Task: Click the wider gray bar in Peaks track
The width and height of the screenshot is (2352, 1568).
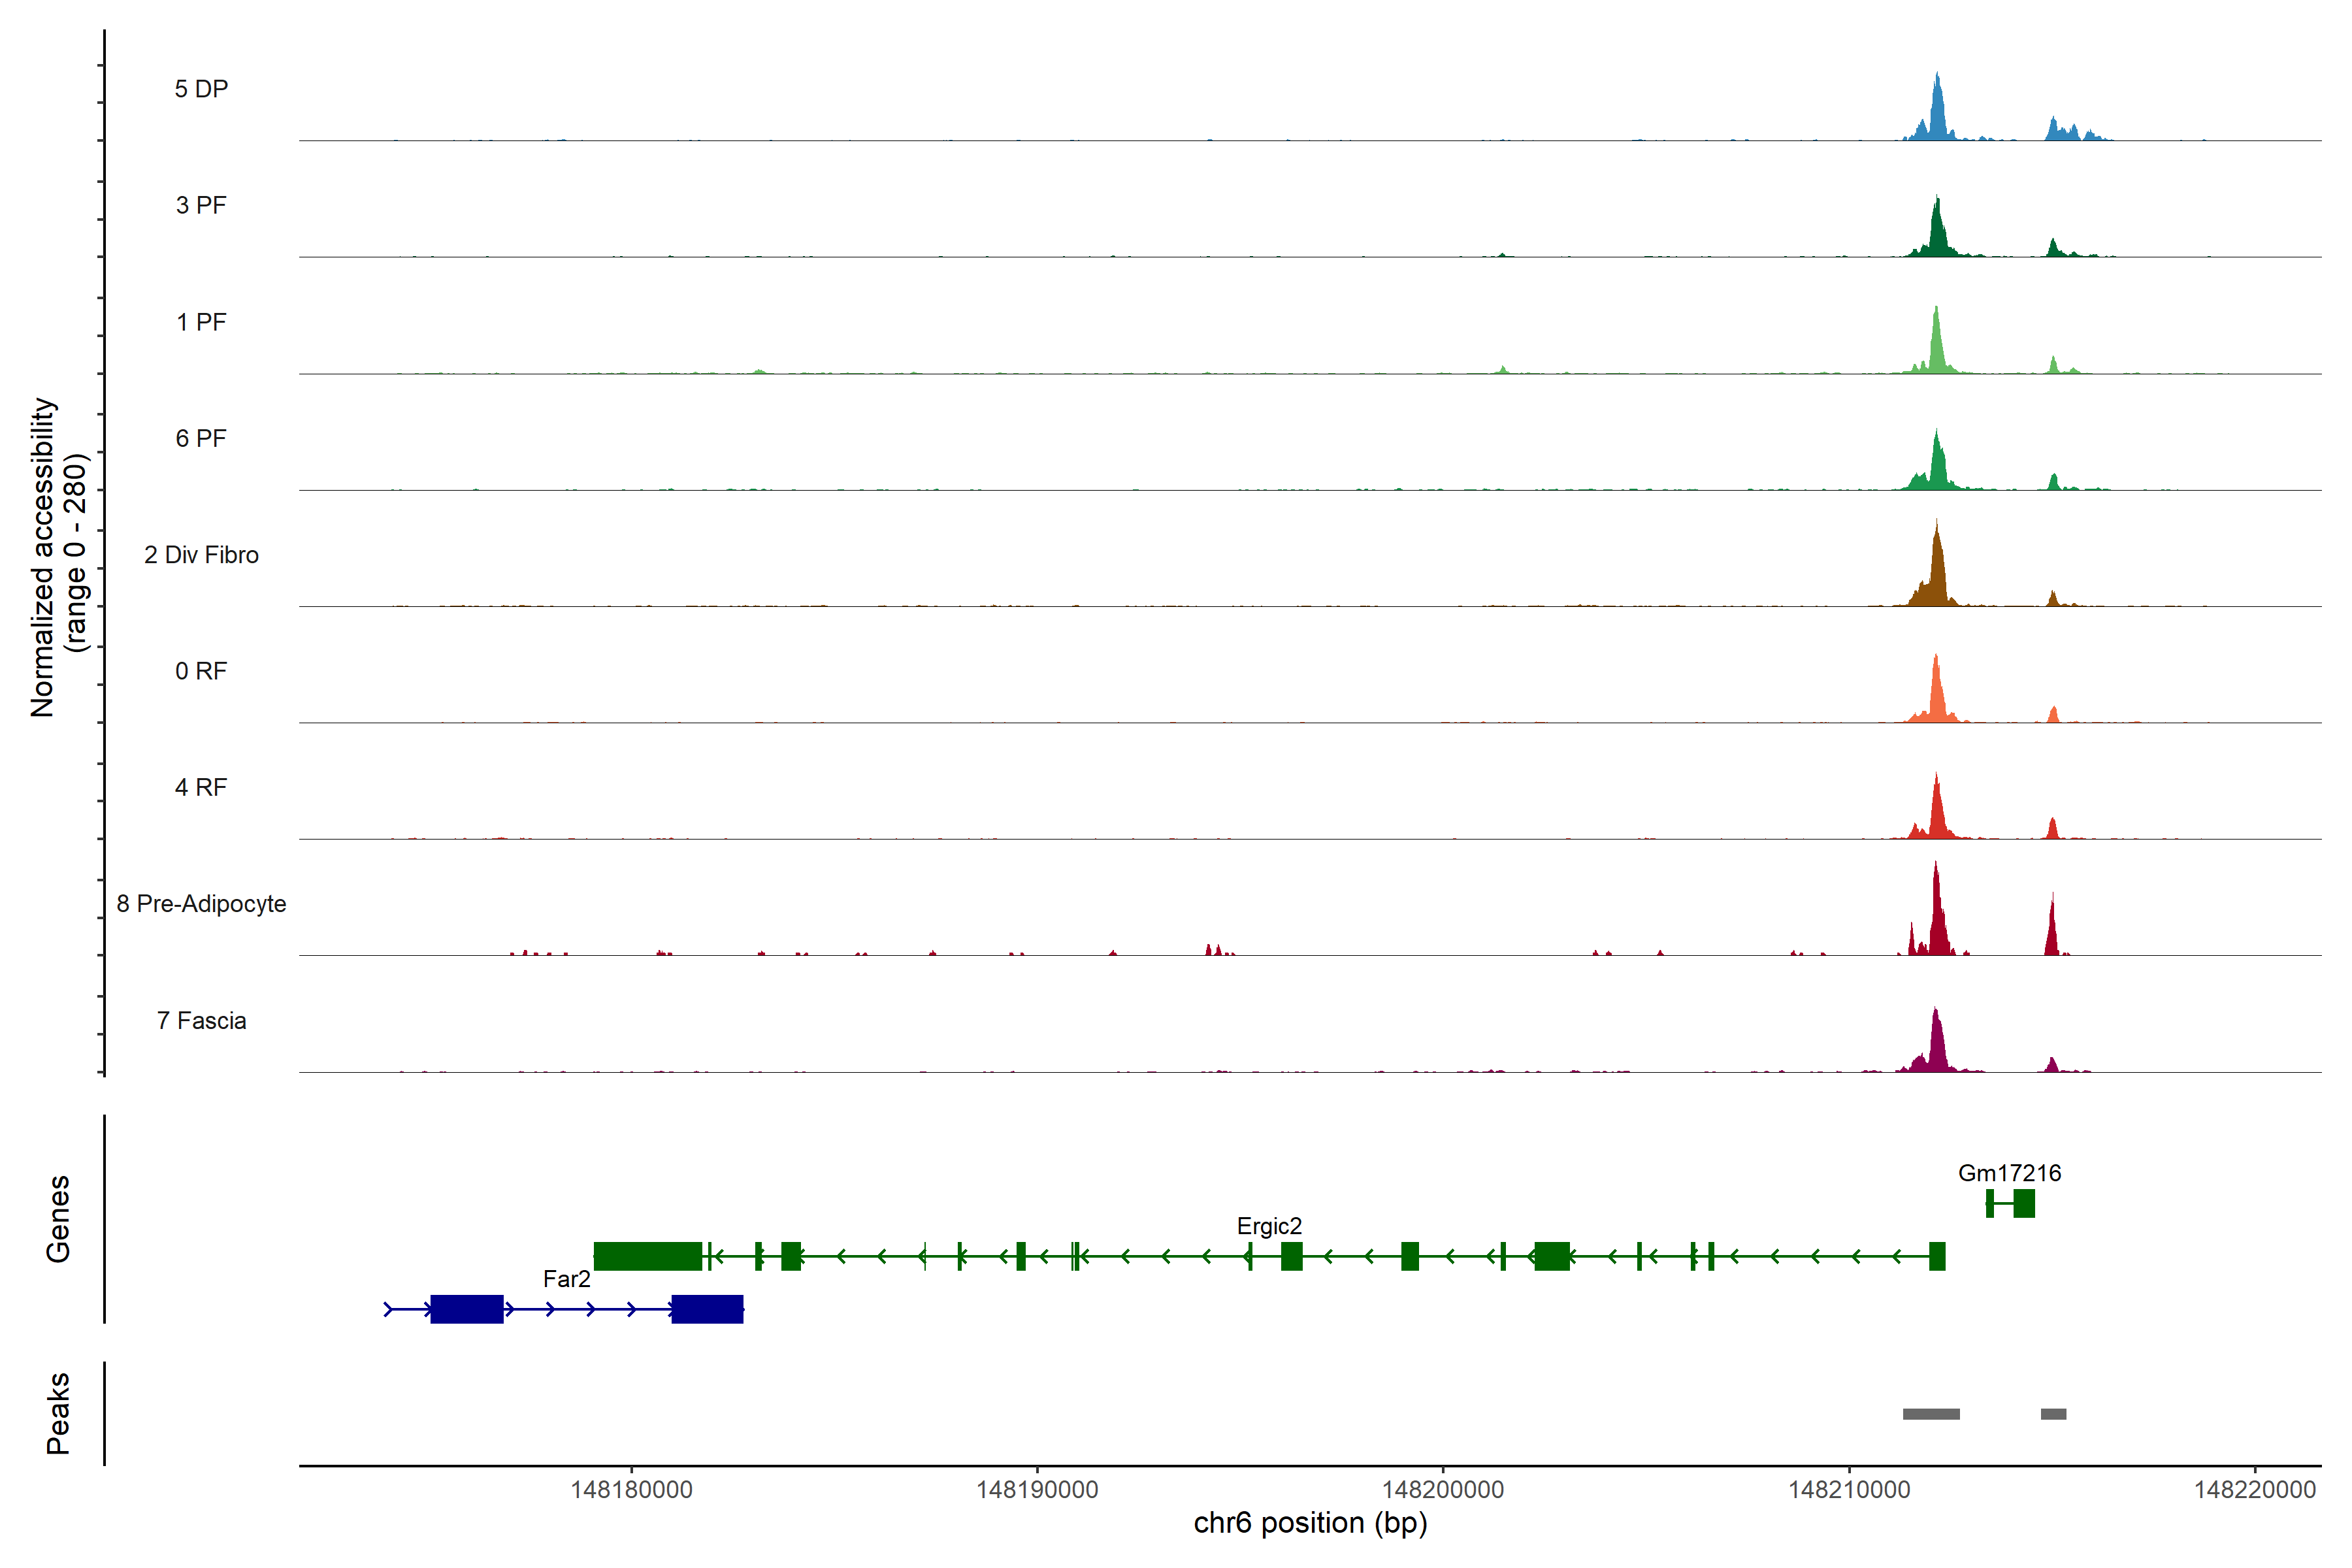Action: click(1931, 1414)
